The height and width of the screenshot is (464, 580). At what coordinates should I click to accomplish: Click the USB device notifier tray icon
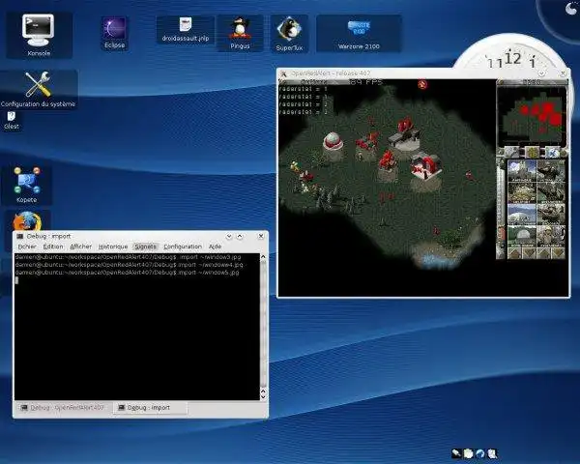[456, 453]
